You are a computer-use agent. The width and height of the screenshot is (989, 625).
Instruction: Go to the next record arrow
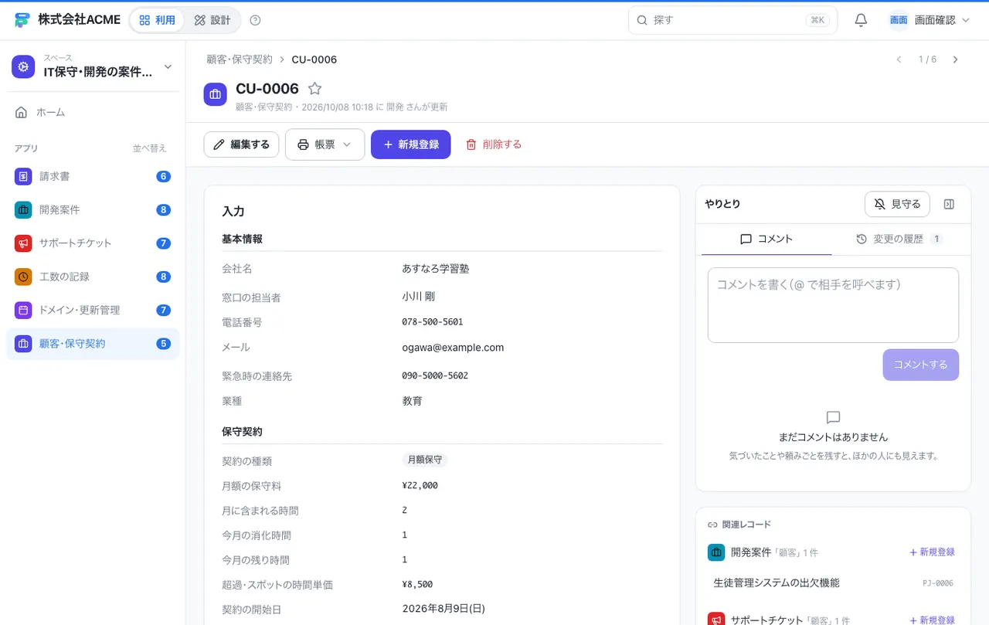(955, 59)
